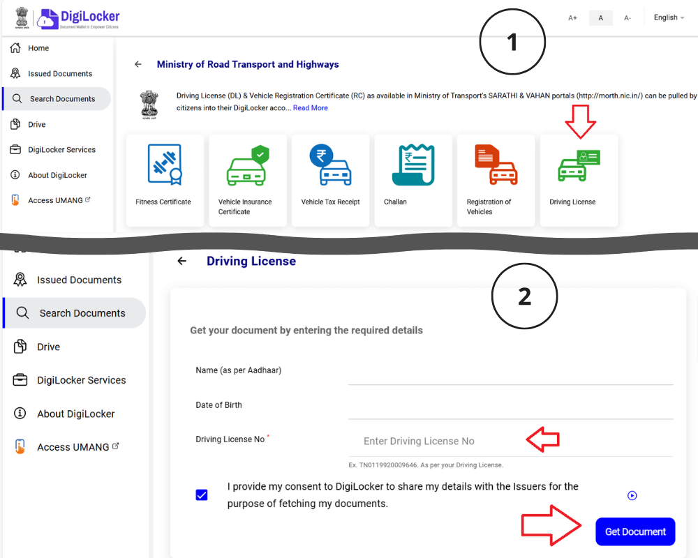Click the Driving License page heading
Image resolution: width=698 pixels, height=558 pixels.
pyautogui.click(x=251, y=261)
